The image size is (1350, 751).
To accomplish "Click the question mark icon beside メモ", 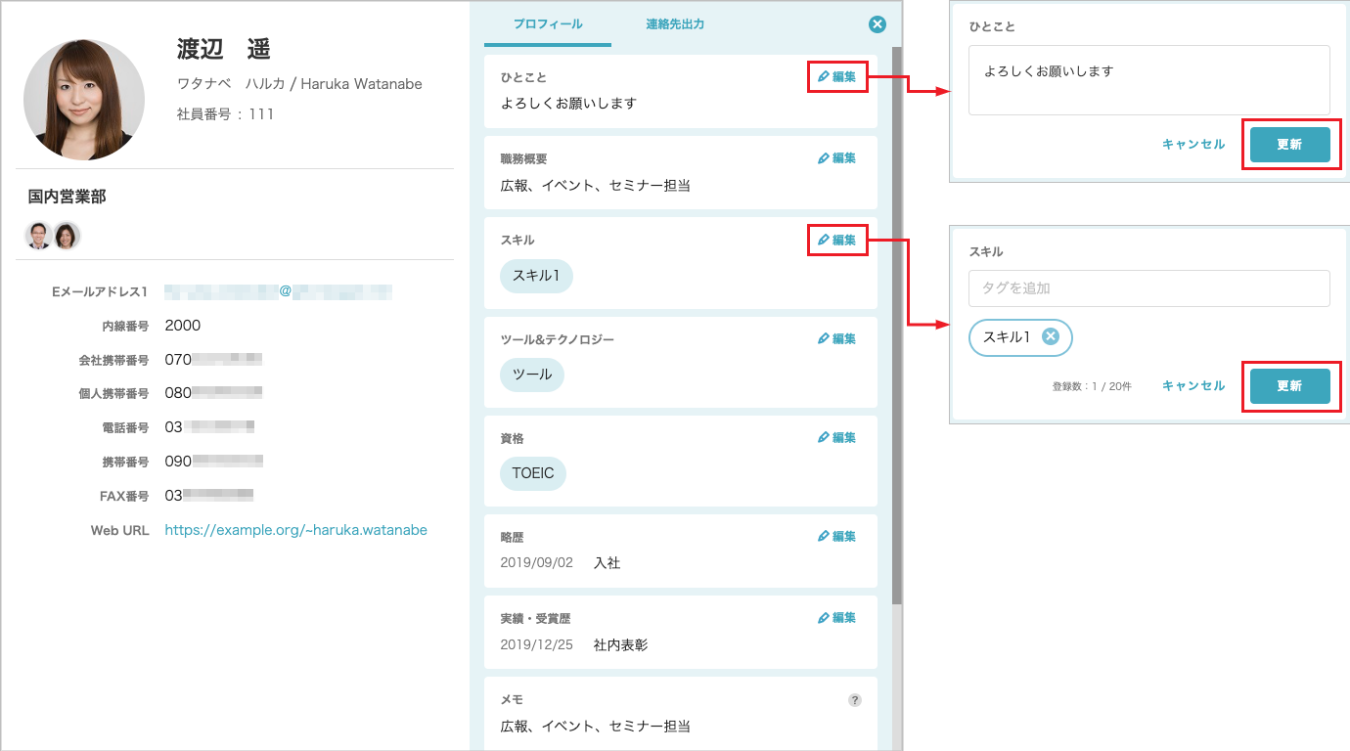I will click(854, 700).
